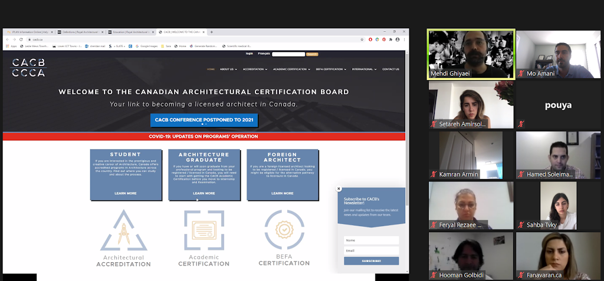
Task: Click the CACB CCCA logo
Action: pos(28,67)
